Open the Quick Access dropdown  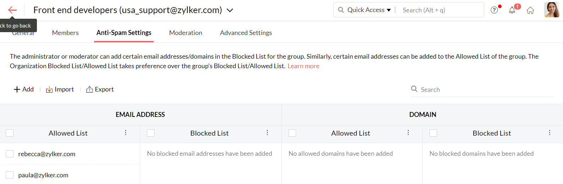pos(369,10)
